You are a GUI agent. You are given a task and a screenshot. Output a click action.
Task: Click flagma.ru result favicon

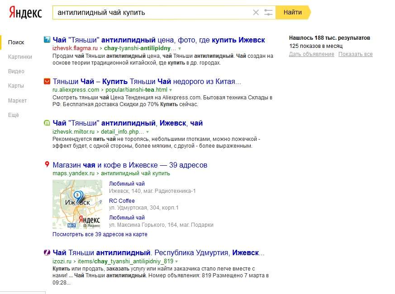click(47, 39)
